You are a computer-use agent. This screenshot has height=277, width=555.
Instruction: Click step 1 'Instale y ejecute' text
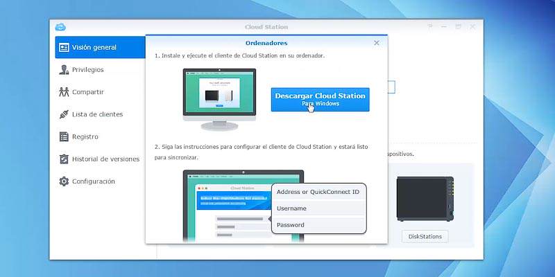pyautogui.click(x=239, y=56)
